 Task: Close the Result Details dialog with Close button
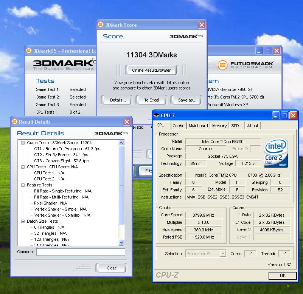[x=112, y=268]
